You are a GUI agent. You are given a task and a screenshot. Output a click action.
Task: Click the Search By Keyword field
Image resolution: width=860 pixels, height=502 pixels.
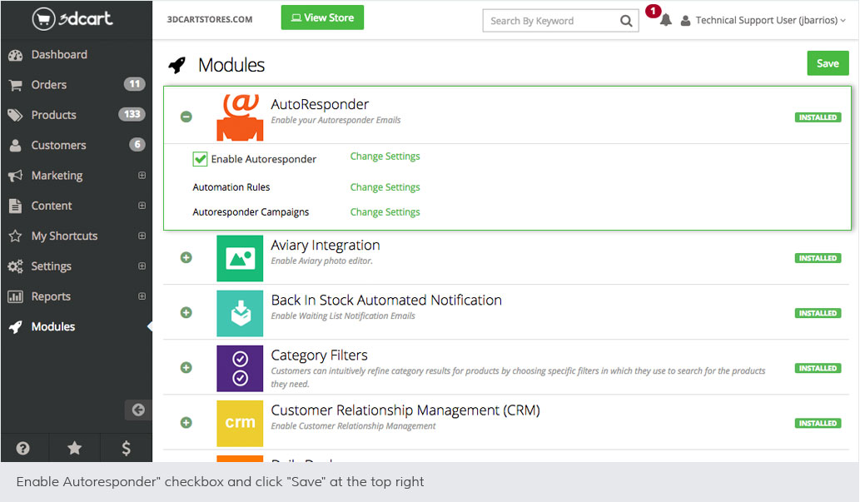coord(549,21)
